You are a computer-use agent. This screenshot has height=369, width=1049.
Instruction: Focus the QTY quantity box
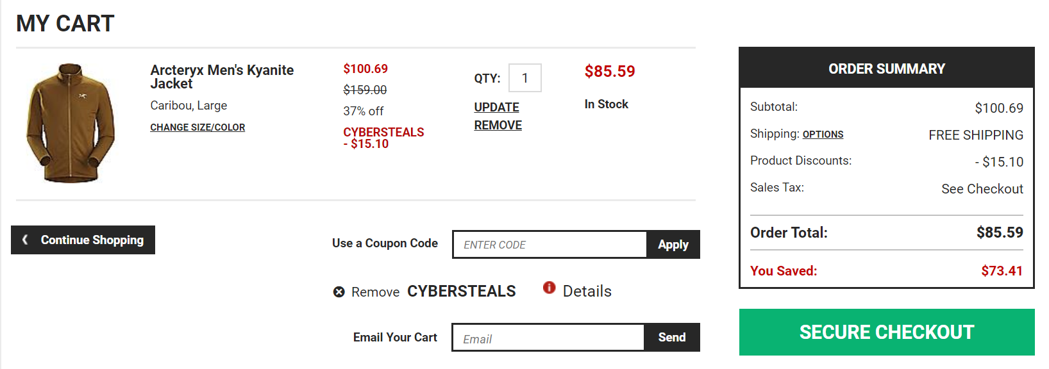click(525, 78)
